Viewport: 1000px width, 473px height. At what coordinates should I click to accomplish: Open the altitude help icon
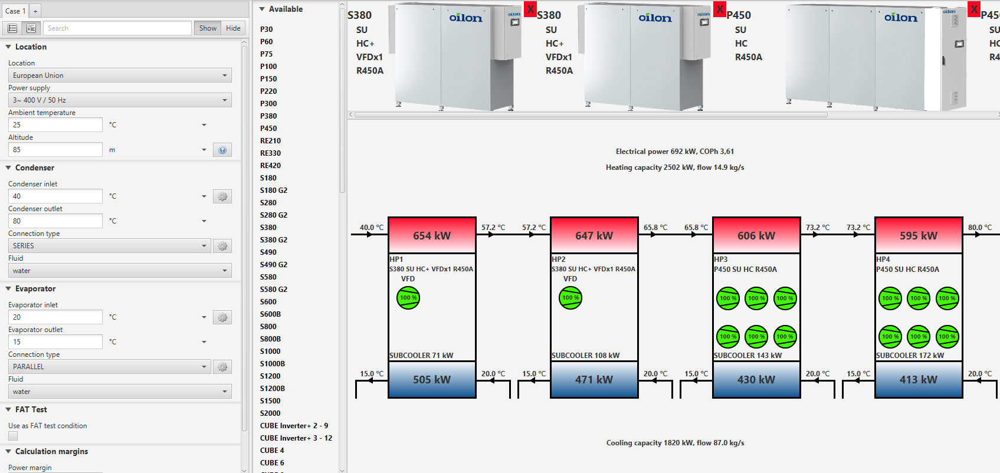click(222, 150)
